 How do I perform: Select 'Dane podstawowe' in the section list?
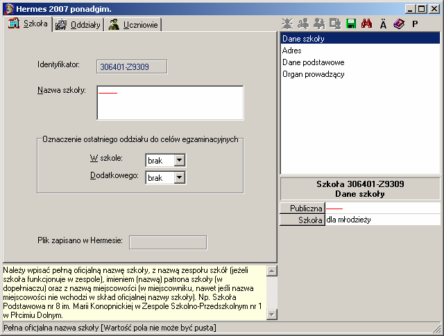point(360,62)
